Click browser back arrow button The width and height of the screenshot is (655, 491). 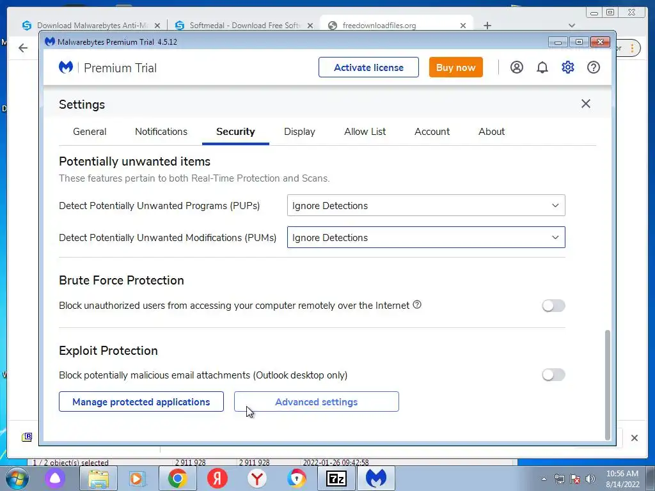pos(23,48)
